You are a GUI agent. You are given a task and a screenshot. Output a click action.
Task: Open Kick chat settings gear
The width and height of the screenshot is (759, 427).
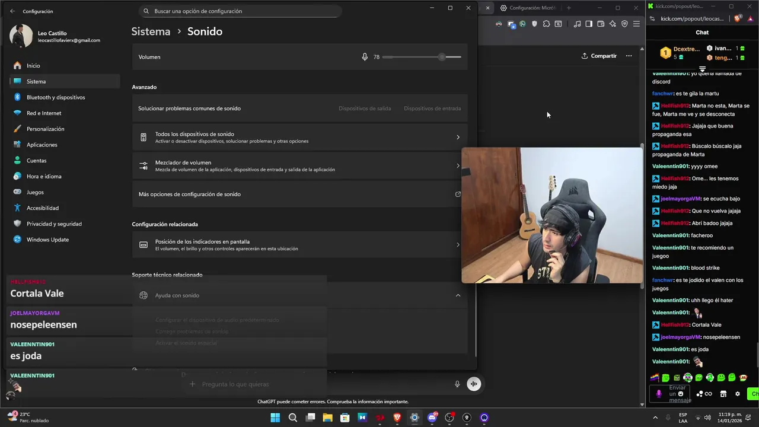click(738, 394)
